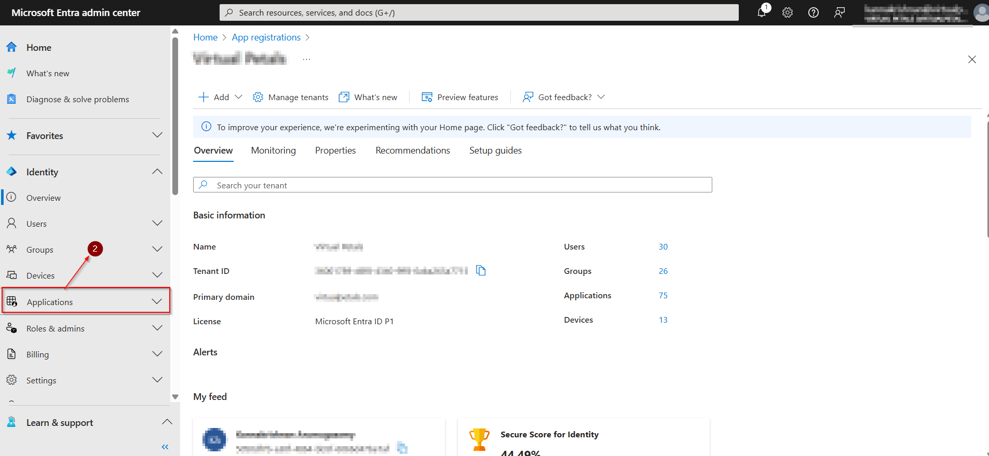Open the notifications bell icon
Screen dimensions: 989x456
(762, 12)
